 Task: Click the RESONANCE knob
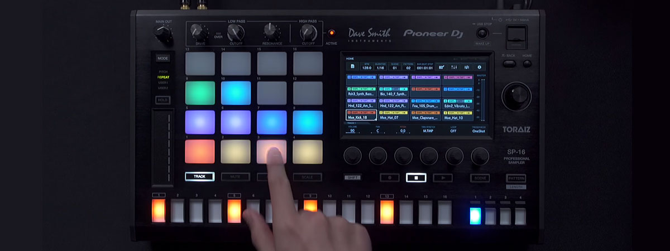271,31
